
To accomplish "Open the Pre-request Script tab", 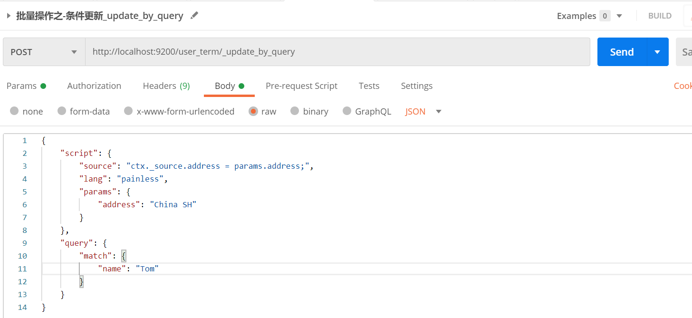I will click(x=301, y=86).
